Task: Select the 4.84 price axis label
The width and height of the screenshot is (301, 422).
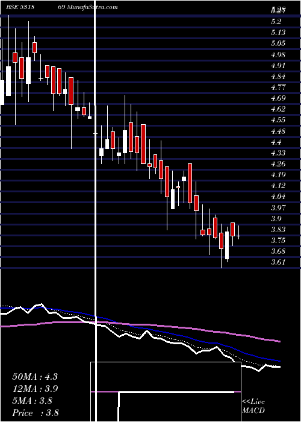Action: tap(278, 77)
